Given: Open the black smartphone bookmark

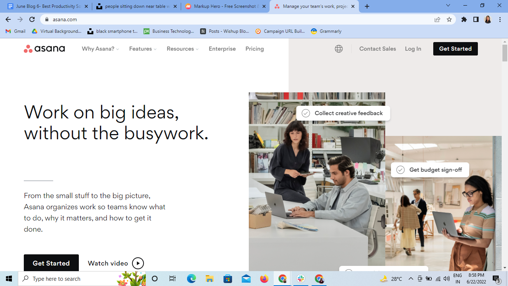Looking at the screenshot, I should pos(113,31).
